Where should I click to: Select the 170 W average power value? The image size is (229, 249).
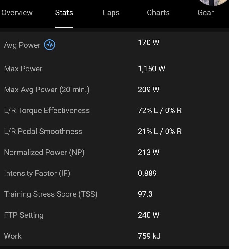(149, 42)
